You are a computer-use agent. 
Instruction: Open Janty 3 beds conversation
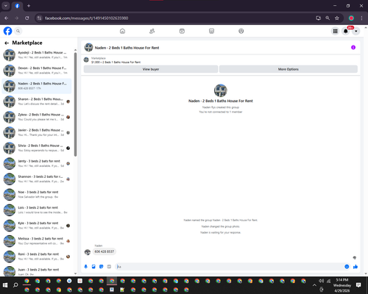click(x=37, y=164)
